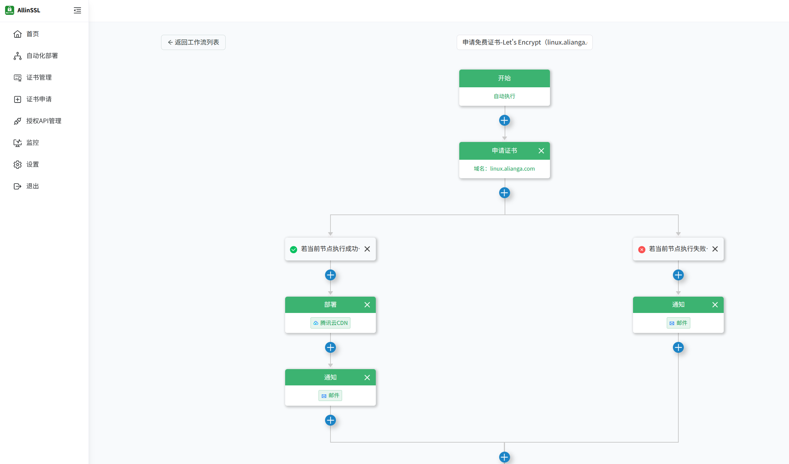Remove the 申请证书 node with its X
This screenshot has width=789, height=464.
(x=541, y=151)
